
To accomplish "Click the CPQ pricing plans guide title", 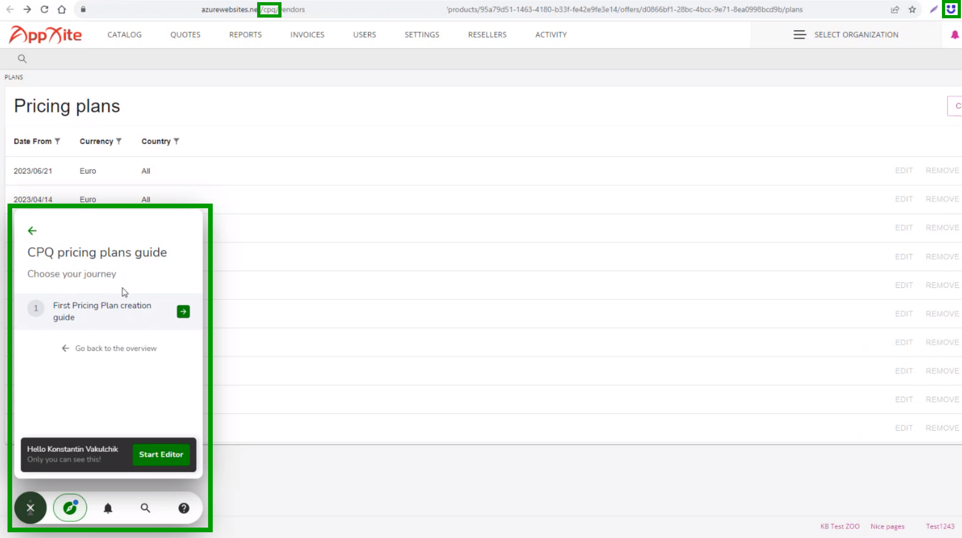I will 97,252.
